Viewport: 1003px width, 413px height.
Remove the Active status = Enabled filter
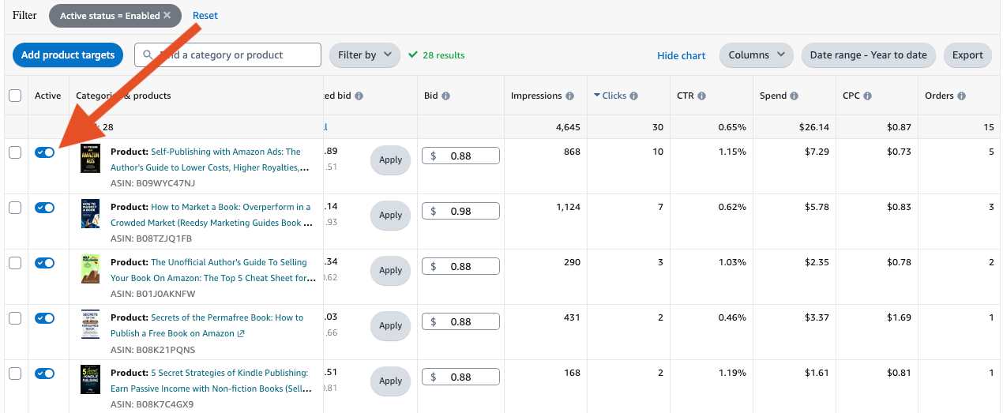click(x=167, y=16)
